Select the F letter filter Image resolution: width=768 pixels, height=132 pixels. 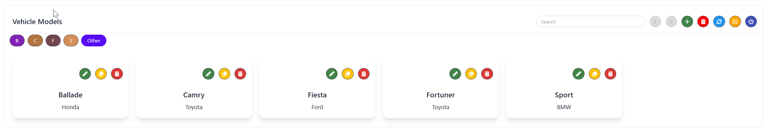[x=53, y=40]
